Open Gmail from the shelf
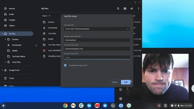 (x=73, y=106)
